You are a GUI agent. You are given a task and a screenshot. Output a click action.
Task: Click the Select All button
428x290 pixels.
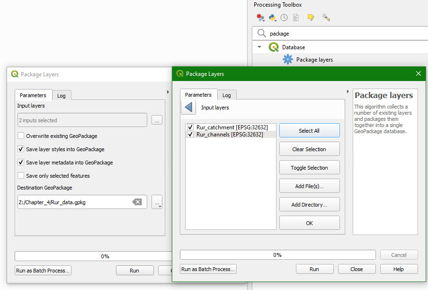[x=310, y=130]
